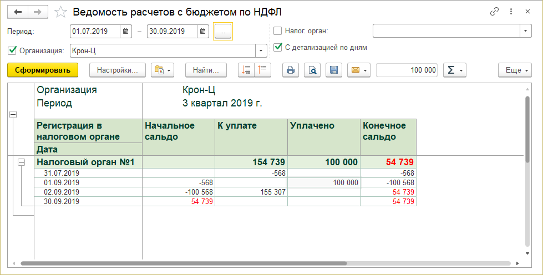
Task: Add report to favorites star
Action: click(62, 12)
